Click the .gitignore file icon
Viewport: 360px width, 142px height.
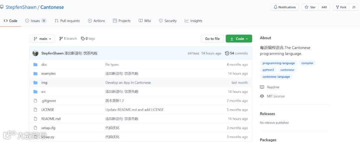click(35, 100)
